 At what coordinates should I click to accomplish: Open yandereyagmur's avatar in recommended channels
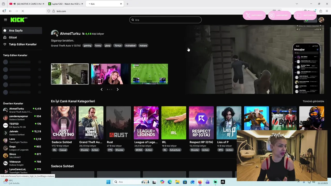[5, 118]
